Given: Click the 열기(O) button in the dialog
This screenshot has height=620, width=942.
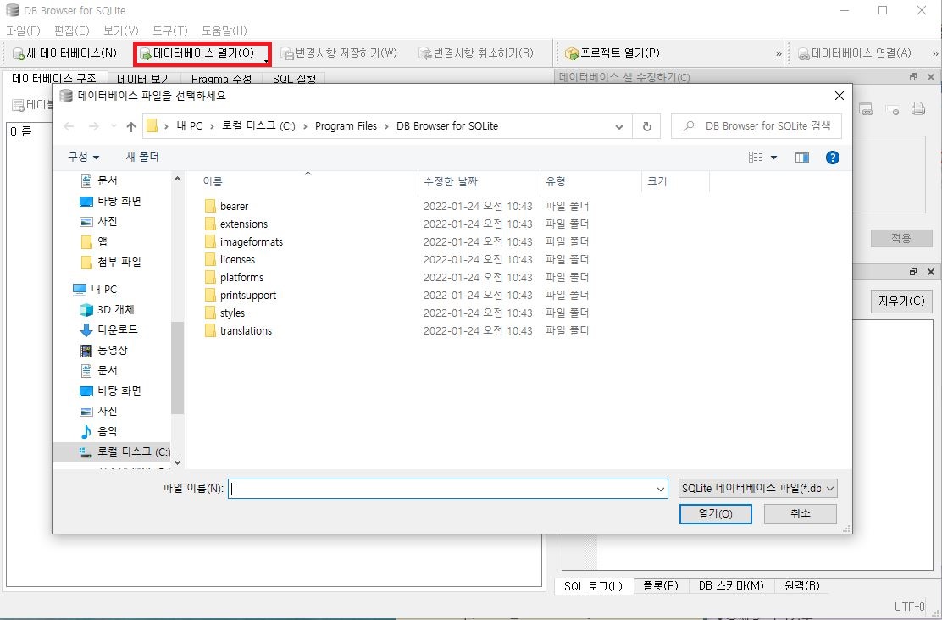Looking at the screenshot, I should click(x=715, y=513).
